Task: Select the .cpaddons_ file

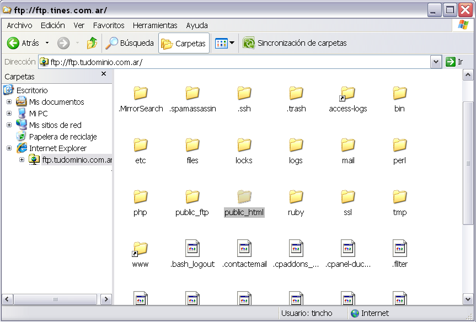Action: (296, 254)
